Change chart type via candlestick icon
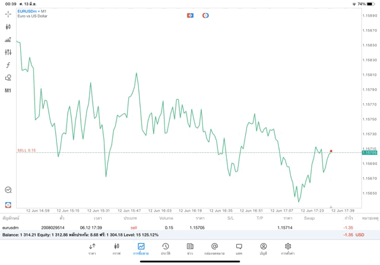 [x=8, y=27]
